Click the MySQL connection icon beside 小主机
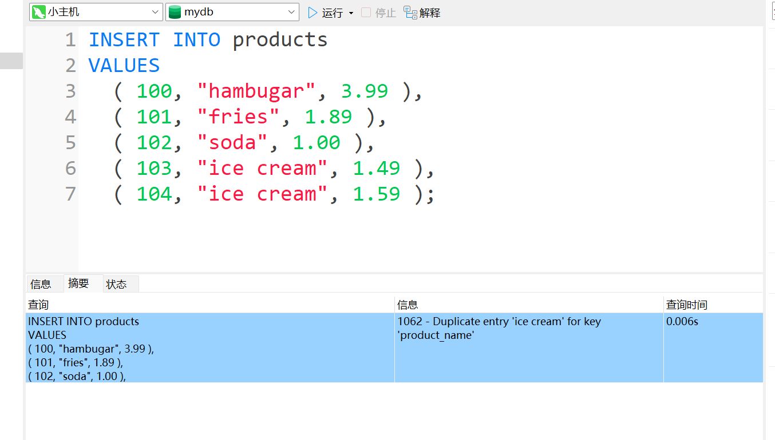The image size is (775, 440). pos(39,12)
